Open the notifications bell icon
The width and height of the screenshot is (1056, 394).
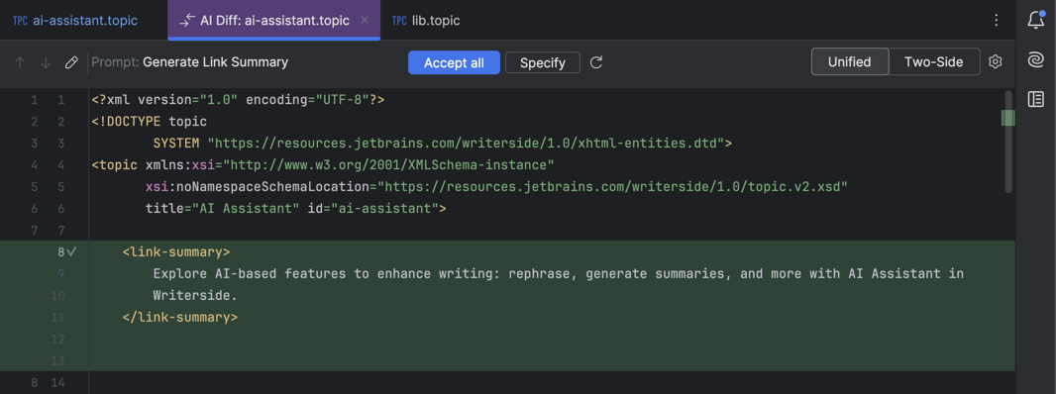click(1036, 20)
